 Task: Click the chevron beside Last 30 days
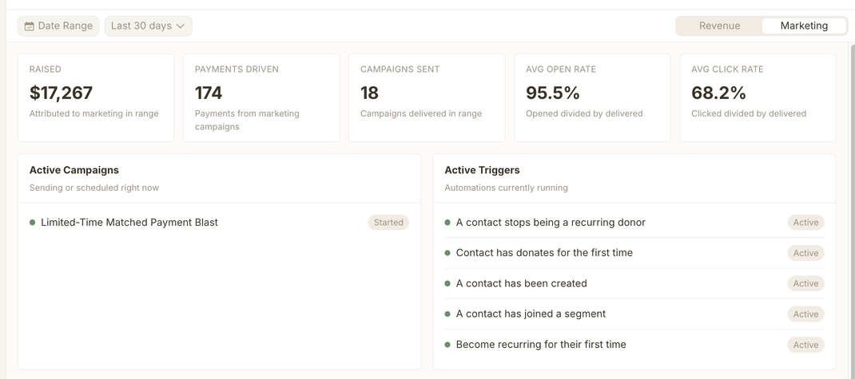(x=181, y=26)
